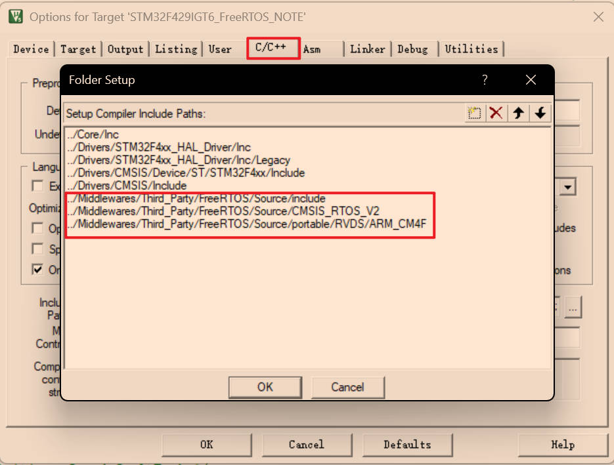Viewport: 614px width, 465px height.
Task: Toggle the checked checkbox in the Optimization group
Action: (x=38, y=270)
